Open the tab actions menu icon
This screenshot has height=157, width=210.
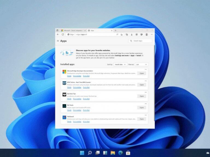tap(57, 31)
